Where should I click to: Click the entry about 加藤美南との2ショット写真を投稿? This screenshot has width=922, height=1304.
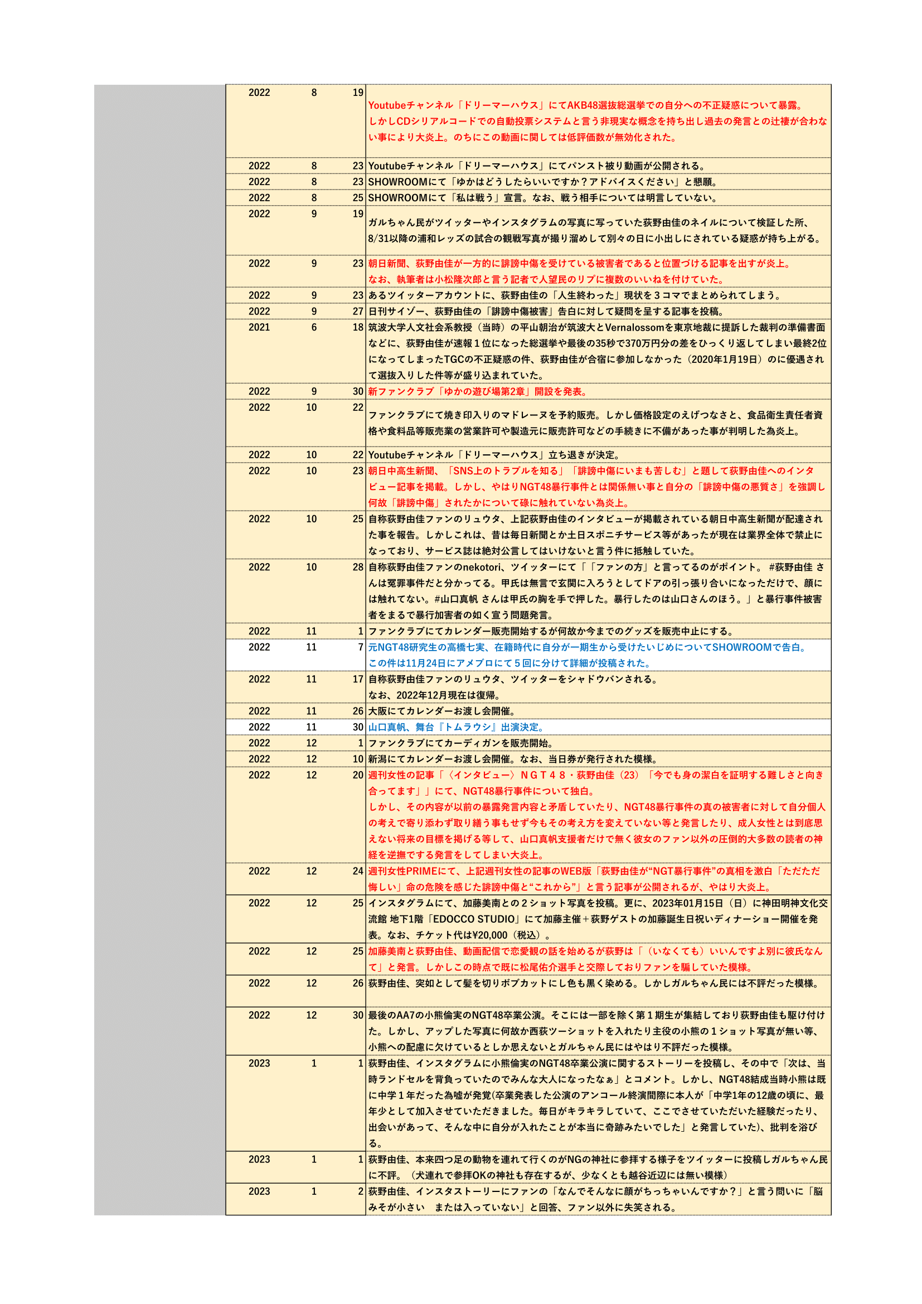click(x=598, y=919)
